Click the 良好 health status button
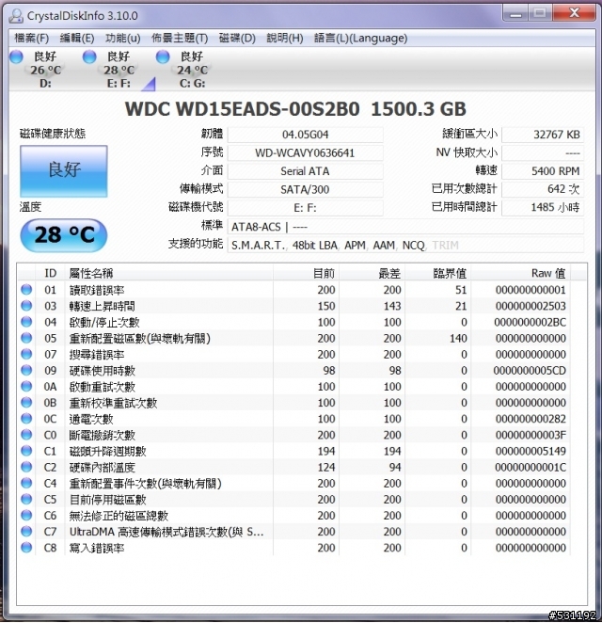The image size is (602, 623). (x=64, y=171)
